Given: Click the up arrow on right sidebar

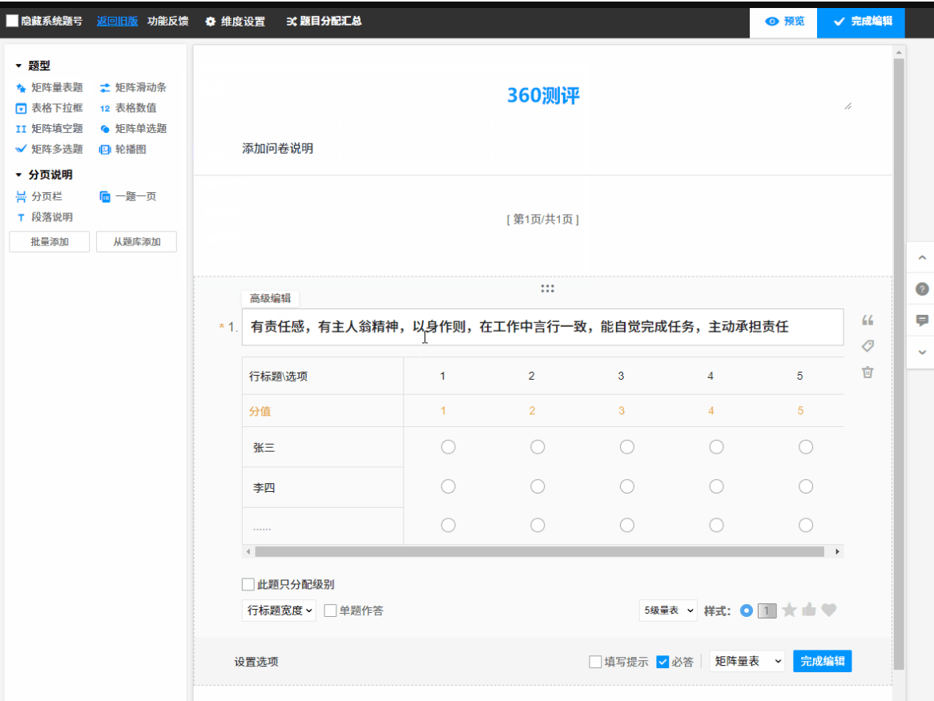Looking at the screenshot, I should coord(922,258).
